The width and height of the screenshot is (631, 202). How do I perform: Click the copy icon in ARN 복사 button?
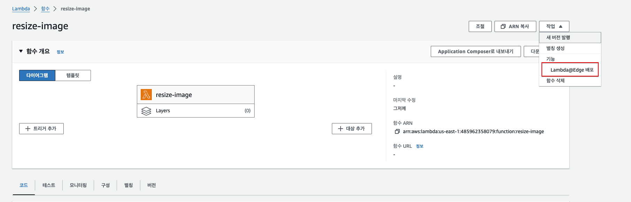coord(503,26)
